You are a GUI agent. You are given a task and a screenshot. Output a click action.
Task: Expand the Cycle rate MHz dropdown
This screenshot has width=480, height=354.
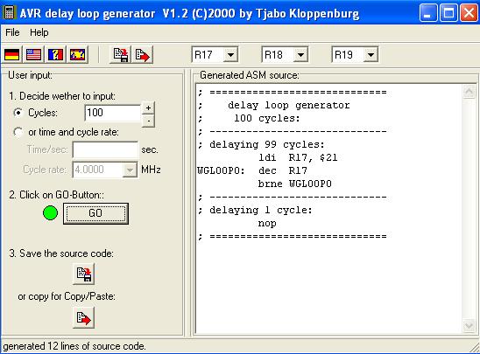(130, 170)
